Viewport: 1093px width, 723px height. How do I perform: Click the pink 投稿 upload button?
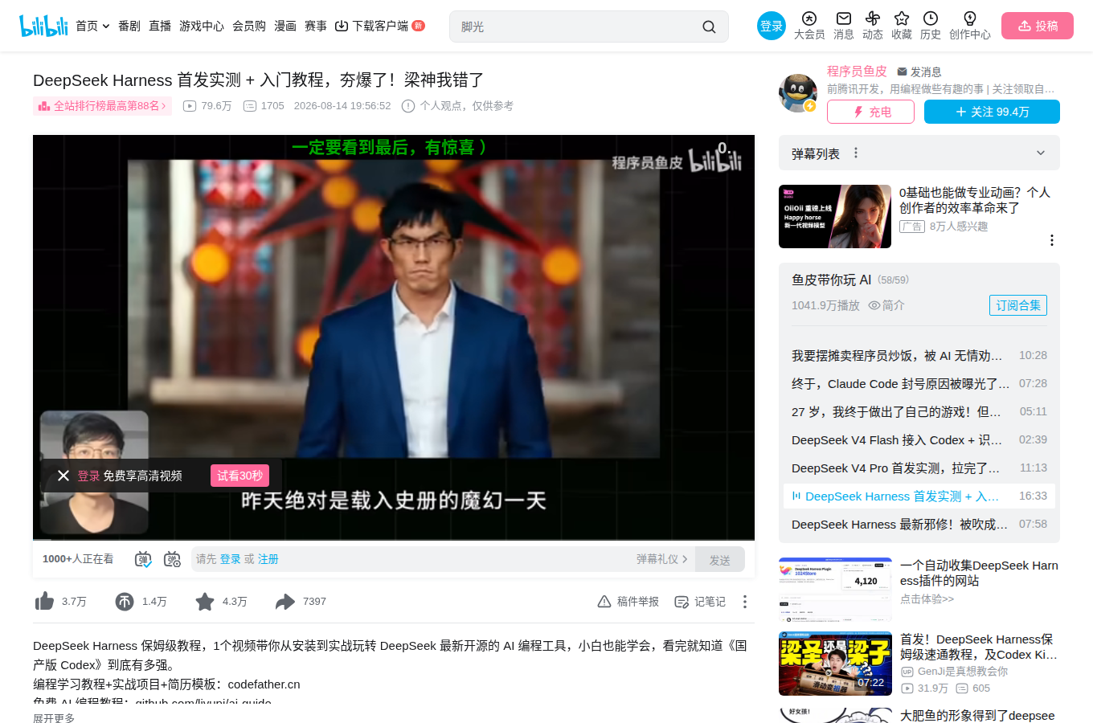[1038, 26]
